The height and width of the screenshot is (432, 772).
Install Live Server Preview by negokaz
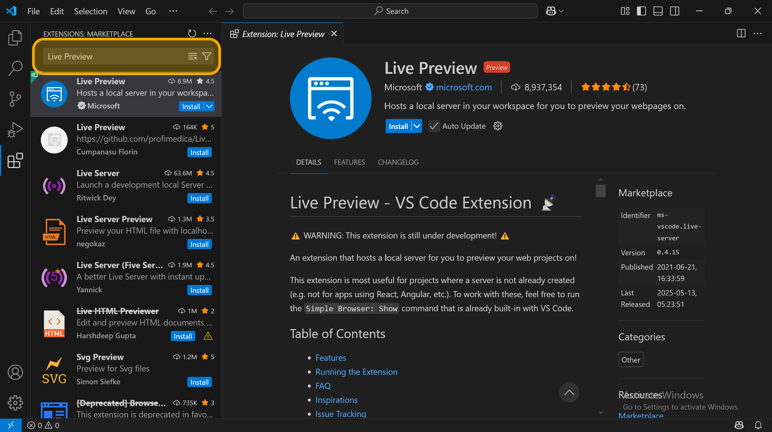coord(199,244)
